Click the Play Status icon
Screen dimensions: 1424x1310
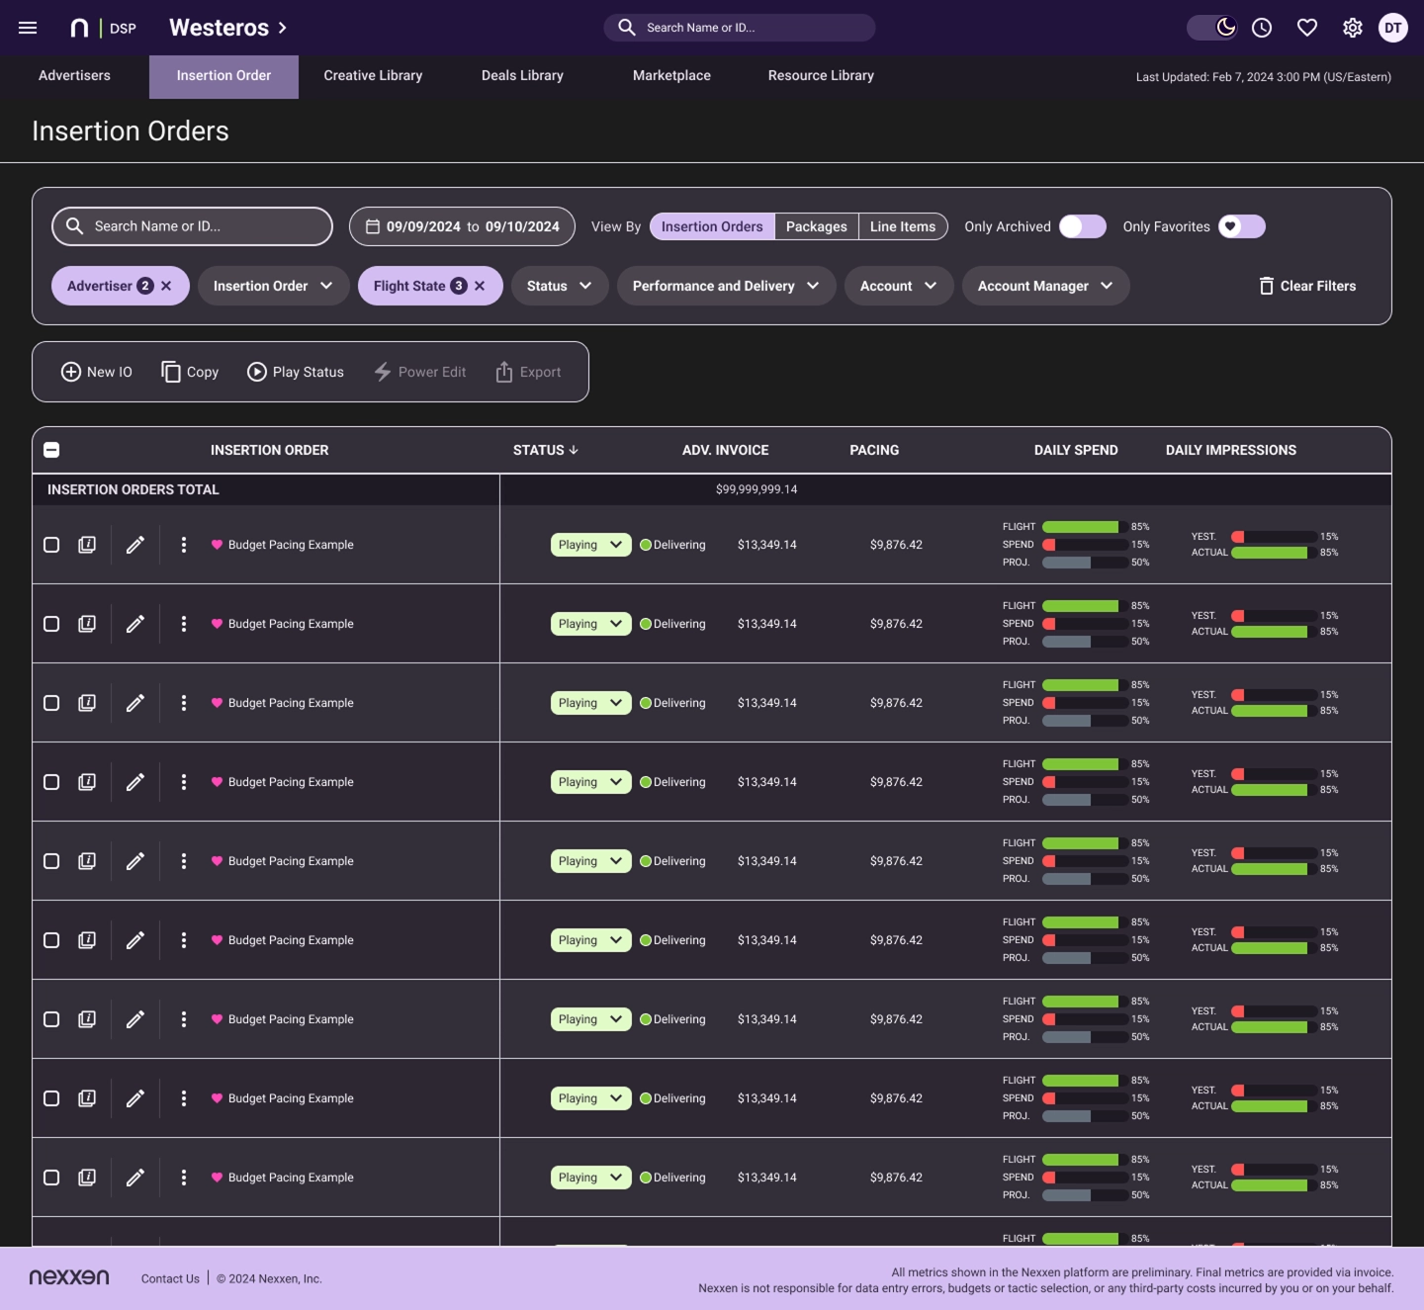pyautogui.click(x=257, y=372)
